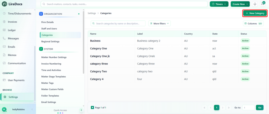
Task: Collapse Quick Access panel with chevron
Action: pyautogui.click(x=81, y=110)
